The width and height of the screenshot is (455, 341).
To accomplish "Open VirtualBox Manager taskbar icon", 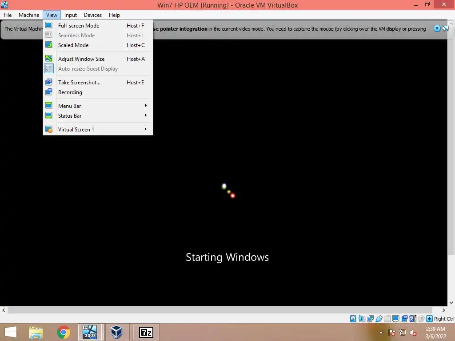I will (117, 332).
